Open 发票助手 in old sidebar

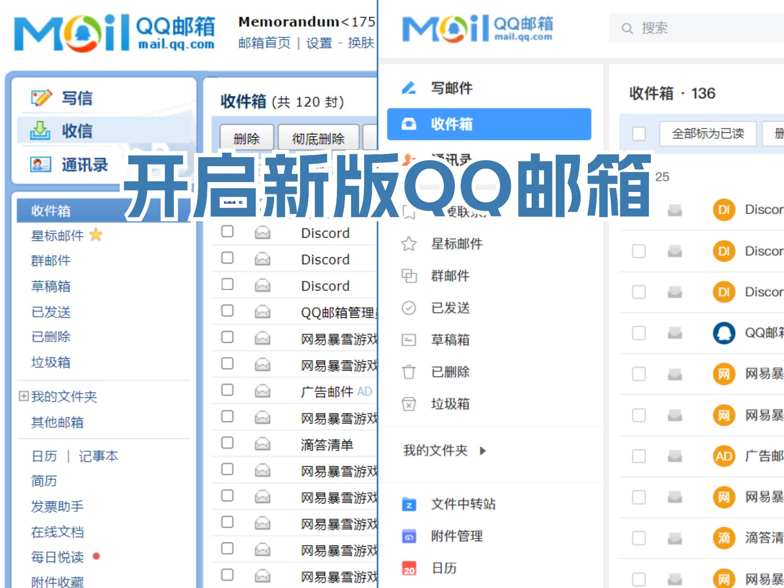pyautogui.click(x=58, y=507)
